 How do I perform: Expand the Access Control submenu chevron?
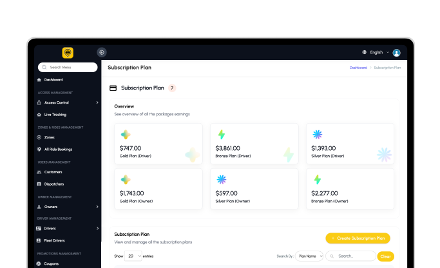pyautogui.click(x=97, y=102)
